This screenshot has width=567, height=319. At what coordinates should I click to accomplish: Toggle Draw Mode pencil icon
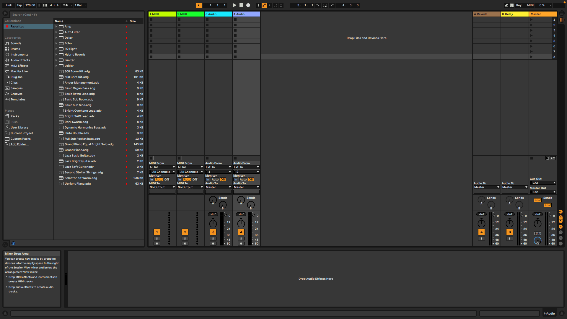[506, 5]
